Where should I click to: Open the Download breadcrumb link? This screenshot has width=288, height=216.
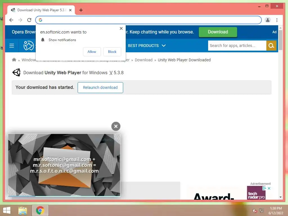(x=144, y=60)
